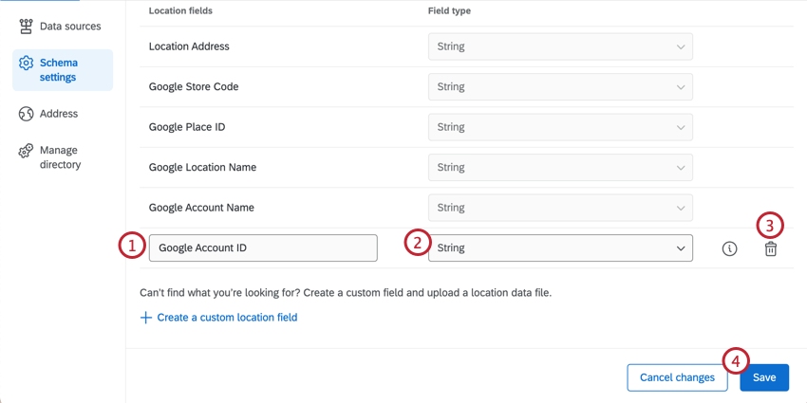The height and width of the screenshot is (403, 807).
Task: Click the trash icon for Google Account ID
Action: (771, 248)
